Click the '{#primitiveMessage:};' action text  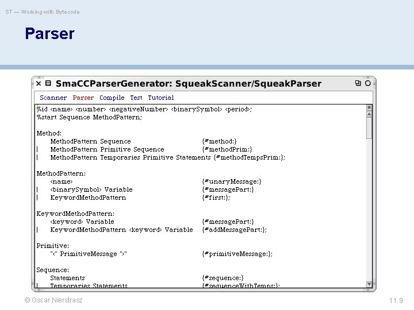point(237,254)
